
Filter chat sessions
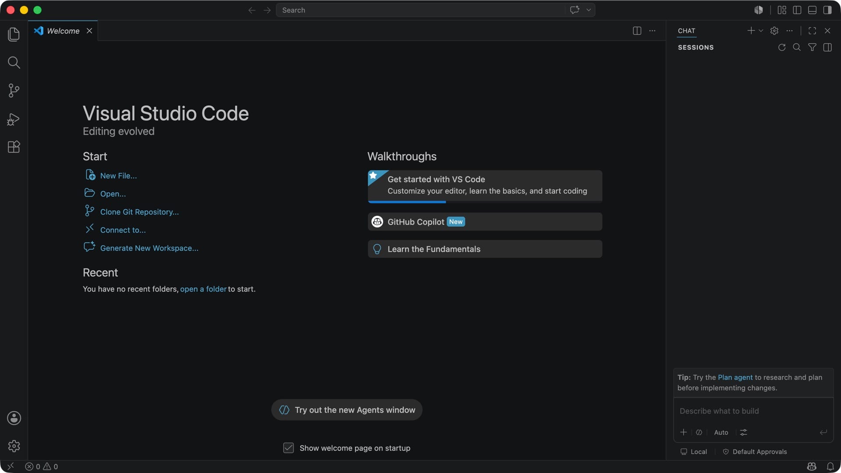(812, 47)
